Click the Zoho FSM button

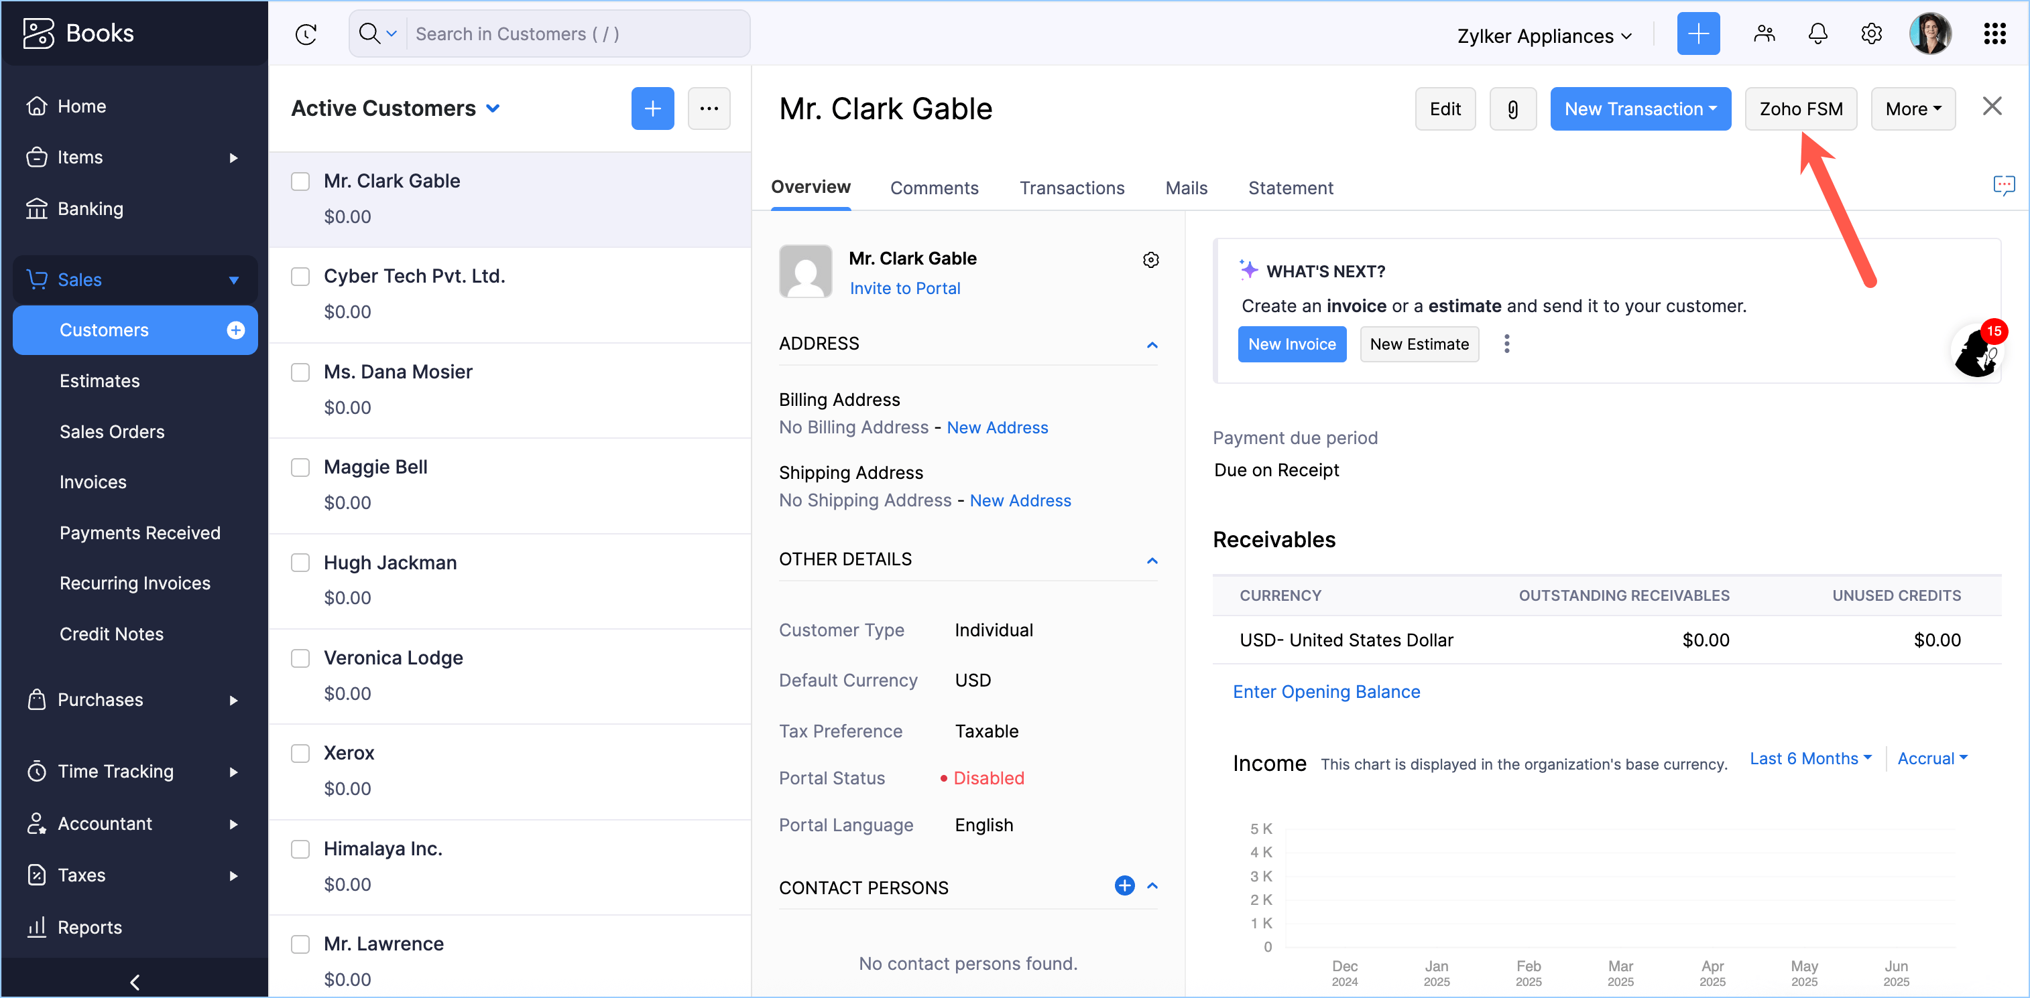[1800, 109]
